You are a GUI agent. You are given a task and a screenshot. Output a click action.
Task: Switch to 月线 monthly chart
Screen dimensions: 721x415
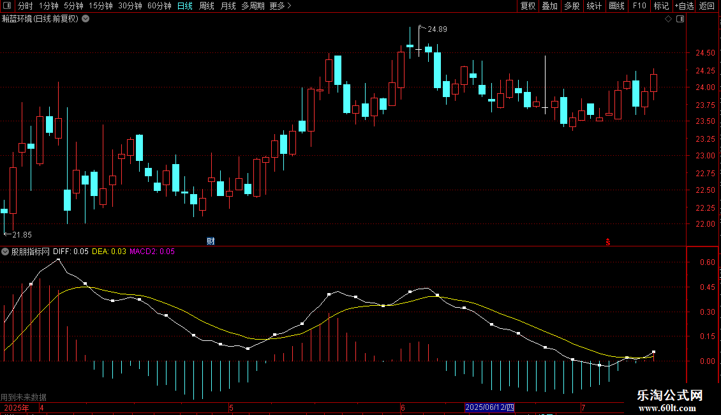[228, 6]
